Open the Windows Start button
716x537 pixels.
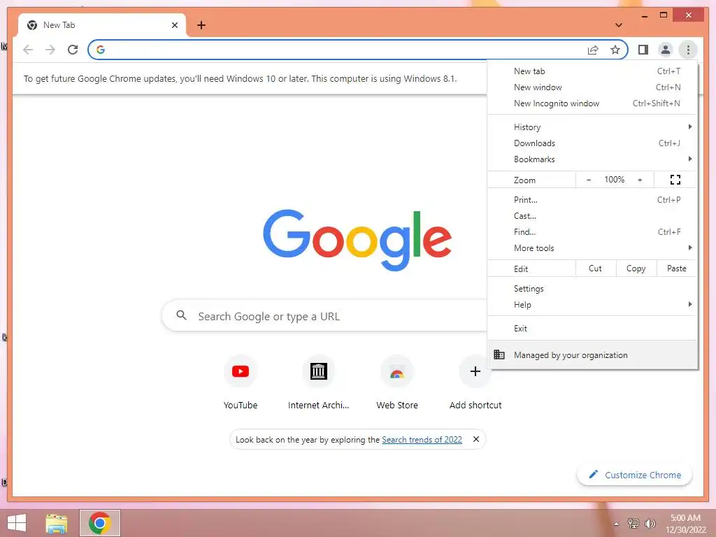pos(17,523)
